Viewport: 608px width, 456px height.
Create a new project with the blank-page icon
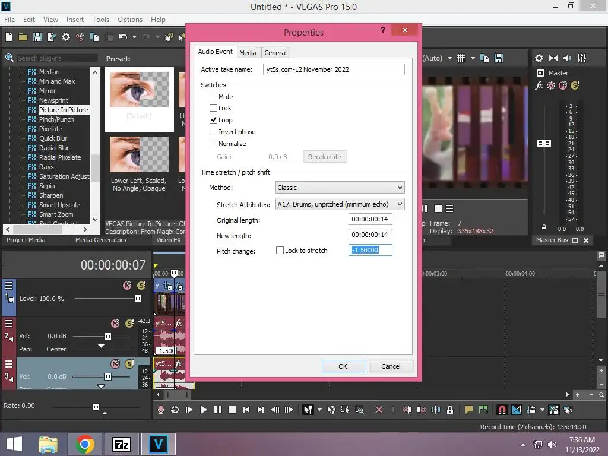point(9,37)
